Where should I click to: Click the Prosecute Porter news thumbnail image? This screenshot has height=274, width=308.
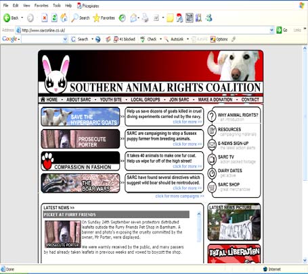62,234
